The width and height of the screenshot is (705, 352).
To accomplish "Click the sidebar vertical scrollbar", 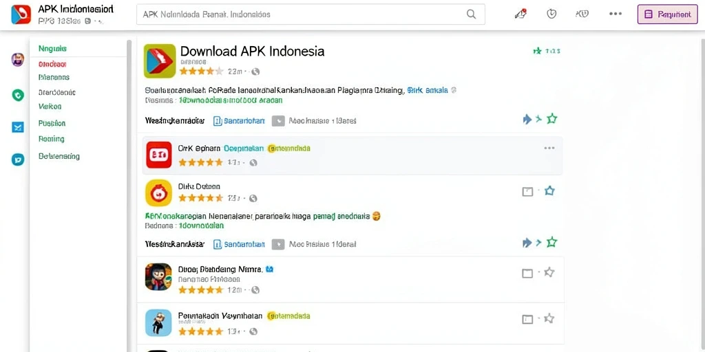I will pos(129,195).
